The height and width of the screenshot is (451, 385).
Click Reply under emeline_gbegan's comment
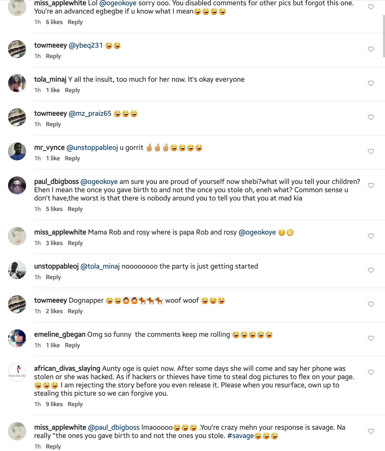click(72, 345)
